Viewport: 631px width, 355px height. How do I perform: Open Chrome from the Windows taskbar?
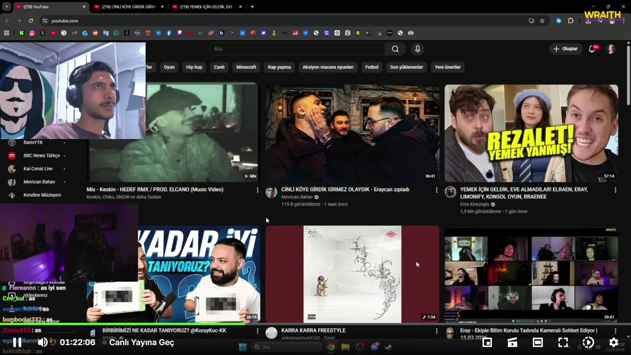click(x=331, y=347)
